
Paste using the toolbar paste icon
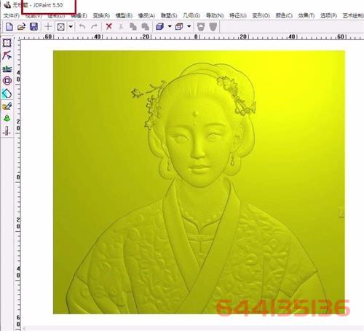pyautogui.click(x=145, y=26)
